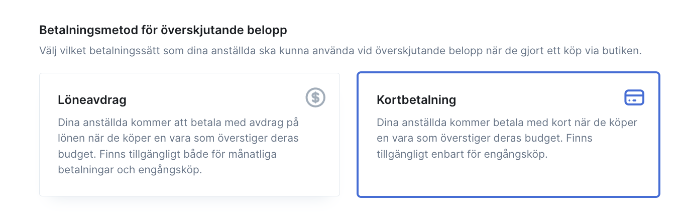
Task: Click the dollar coin icon on Löneavdrag
Action: pyautogui.click(x=315, y=97)
